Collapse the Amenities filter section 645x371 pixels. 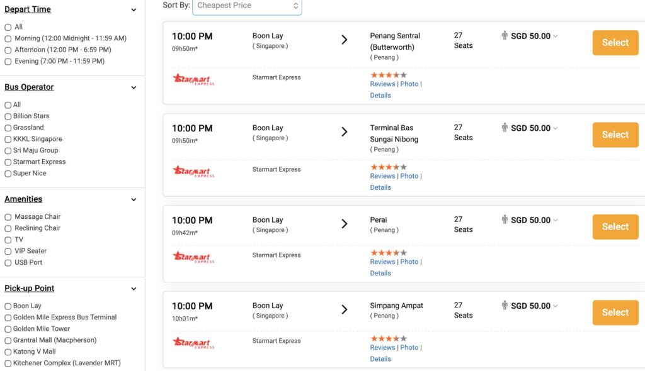click(134, 200)
